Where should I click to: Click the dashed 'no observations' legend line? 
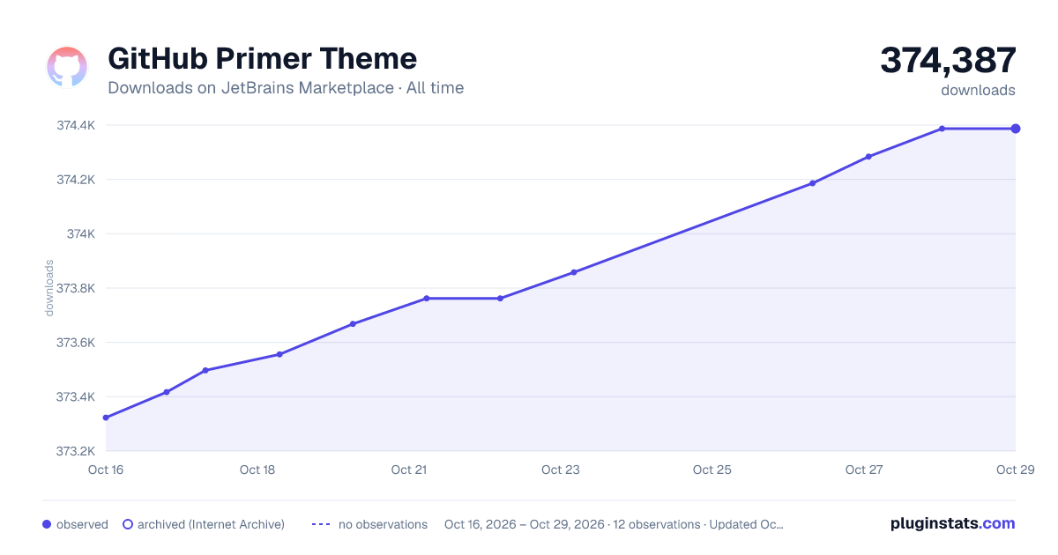(321, 524)
